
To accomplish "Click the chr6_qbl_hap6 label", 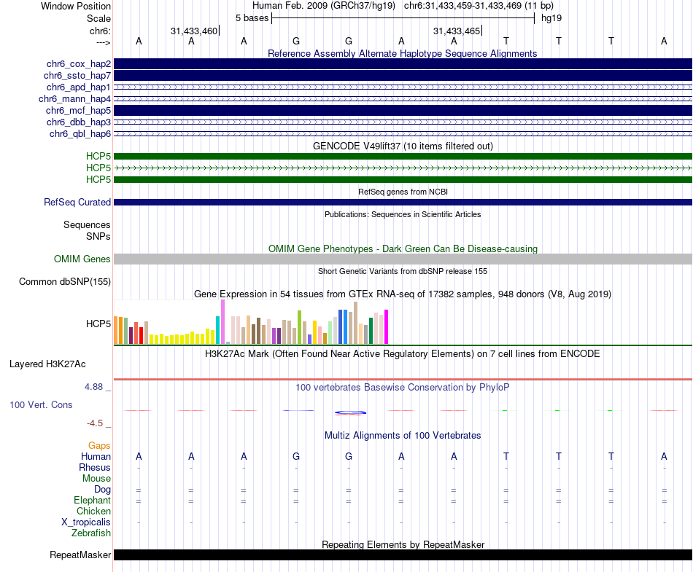I will (80, 134).
